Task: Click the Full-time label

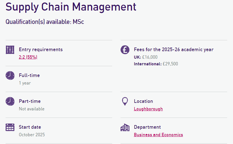Action: pos(29,75)
